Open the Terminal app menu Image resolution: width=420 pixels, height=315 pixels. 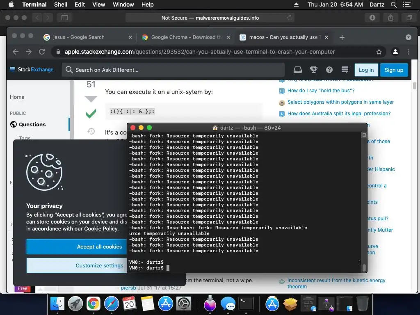[x=34, y=5]
